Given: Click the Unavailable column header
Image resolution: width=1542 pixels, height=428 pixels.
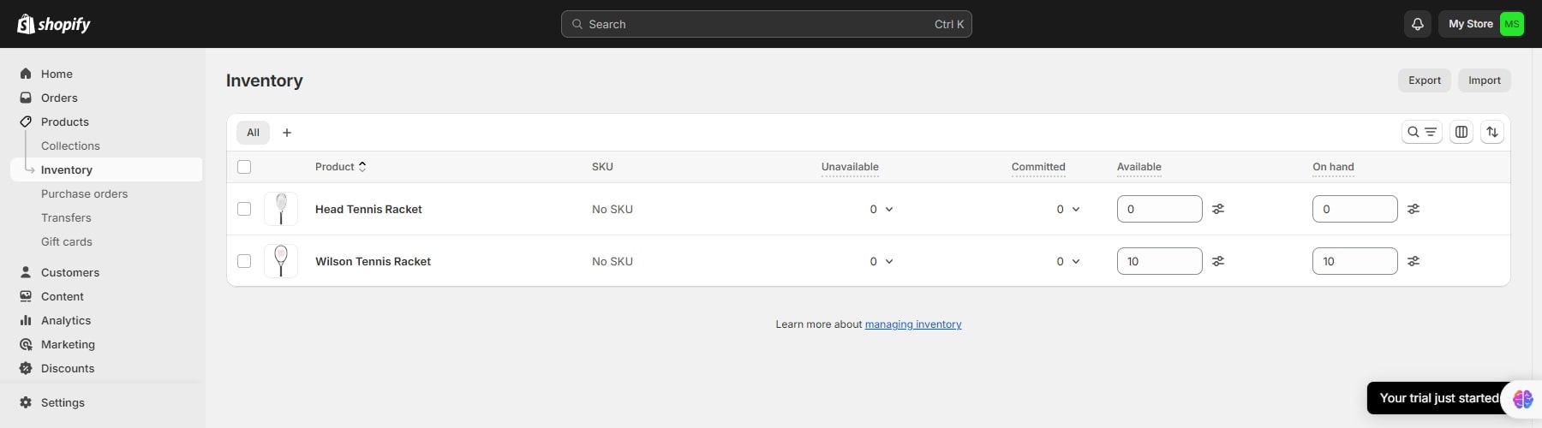Looking at the screenshot, I should [x=850, y=167].
